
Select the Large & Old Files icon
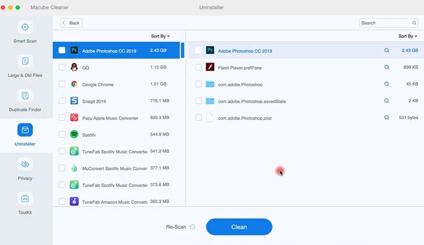pos(25,62)
